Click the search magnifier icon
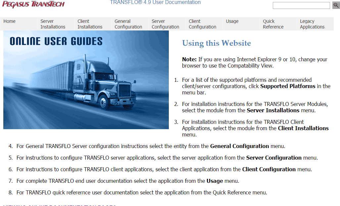Image resolution: width=340 pixels, height=206 pixels. click(x=336, y=5)
